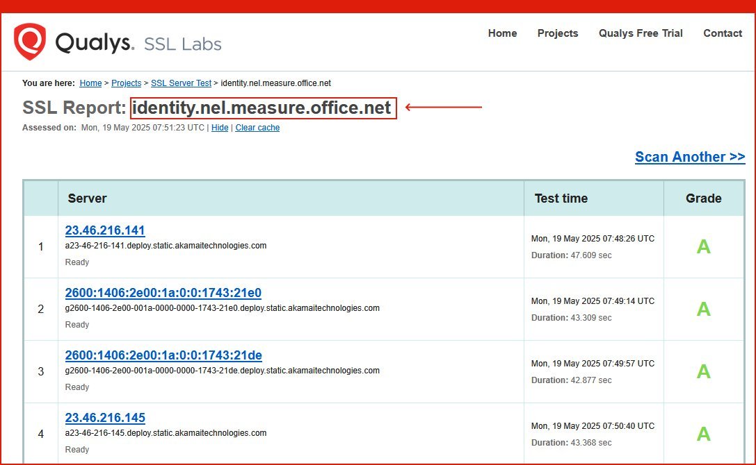
Task: Click Duration 42.877 sec text
Action: click(571, 381)
